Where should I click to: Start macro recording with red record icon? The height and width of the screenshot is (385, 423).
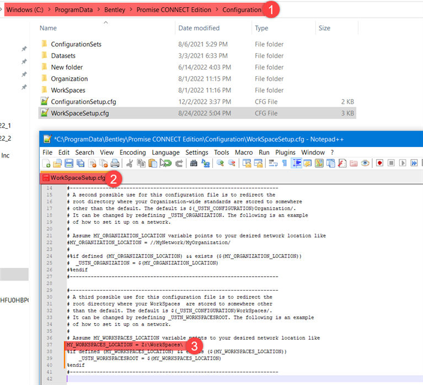(379, 163)
